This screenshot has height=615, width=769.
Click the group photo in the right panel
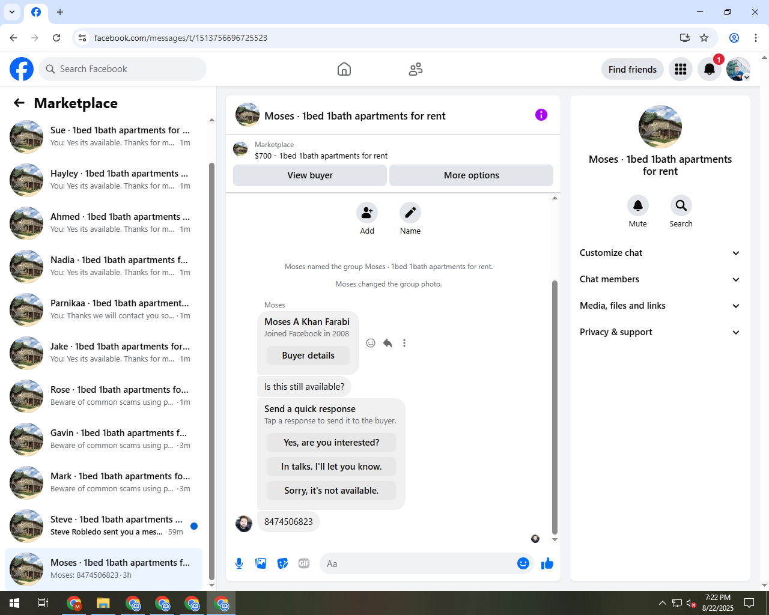point(660,127)
